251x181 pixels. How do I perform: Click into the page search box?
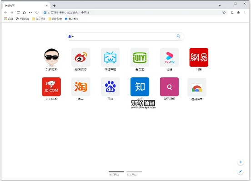[125, 36]
